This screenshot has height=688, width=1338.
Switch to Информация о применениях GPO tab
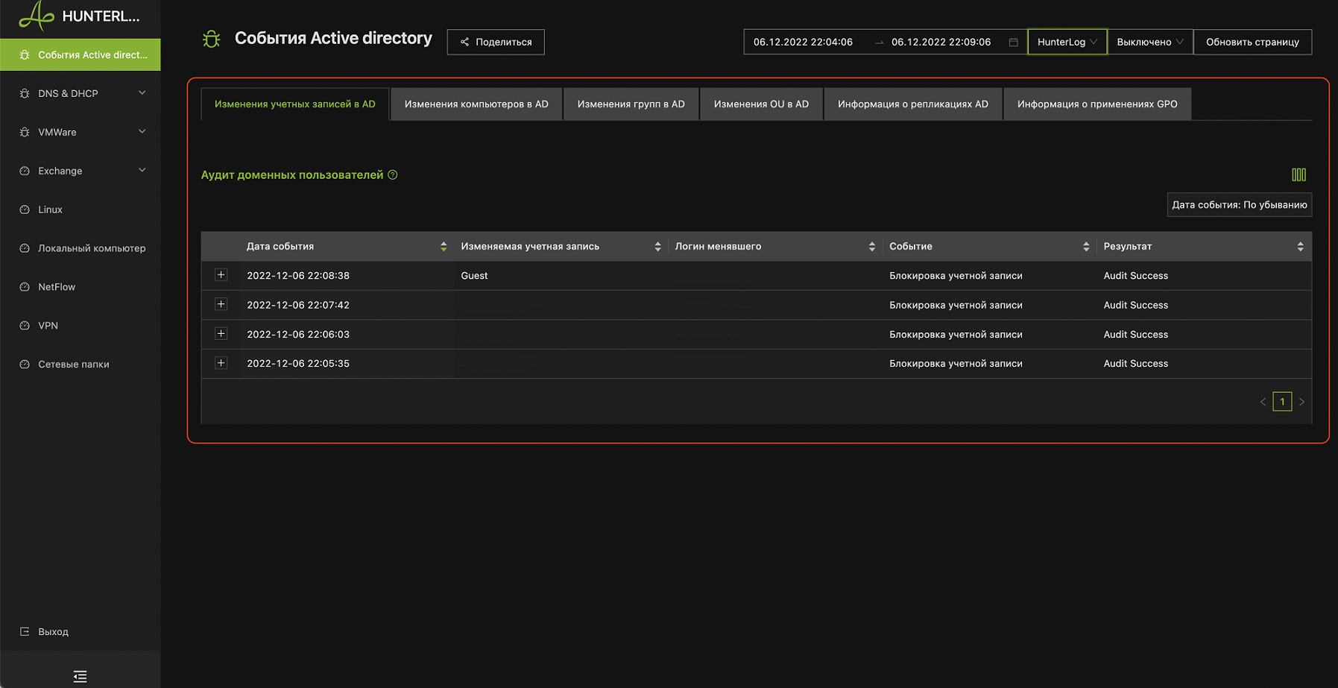1097,104
